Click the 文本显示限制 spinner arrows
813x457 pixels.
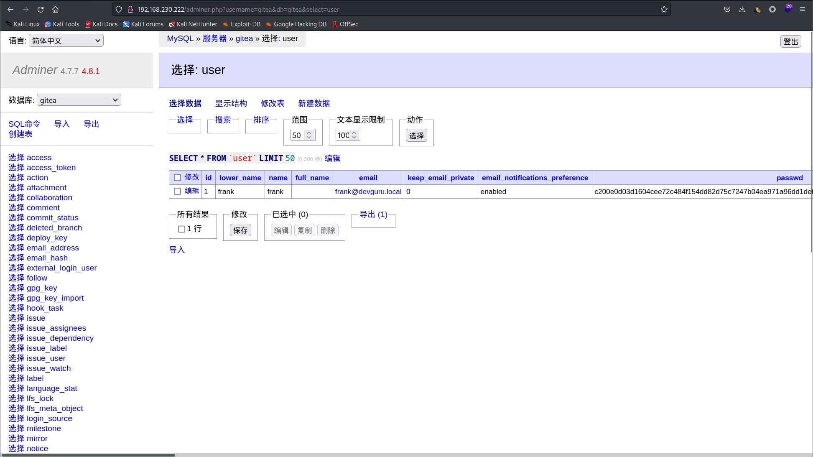354,135
